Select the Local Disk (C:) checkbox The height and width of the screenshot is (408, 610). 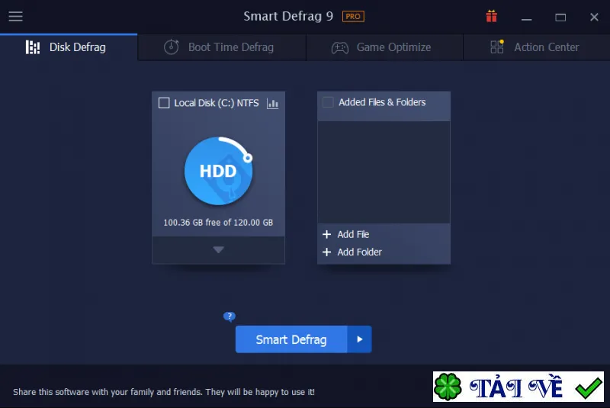click(x=164, y=103)
